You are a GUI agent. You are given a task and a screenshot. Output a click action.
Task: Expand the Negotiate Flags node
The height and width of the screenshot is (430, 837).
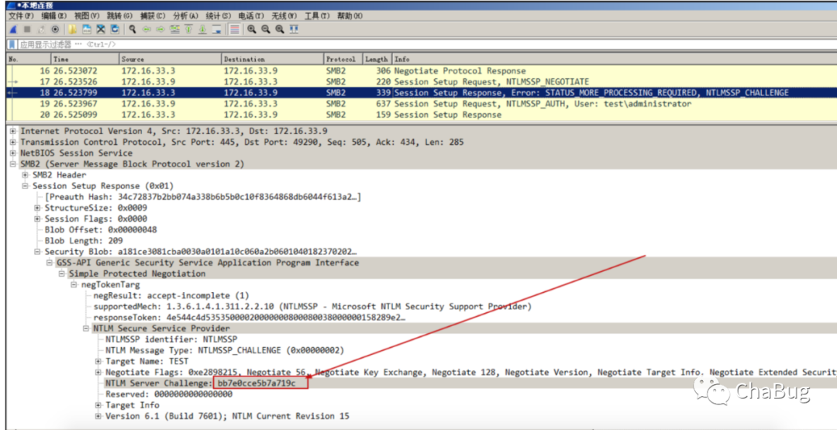[x=98, y=373]
